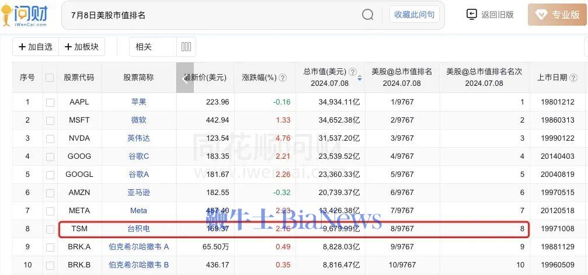Click price value 65.50万
Viewport: 588px width, 275px height.
tap(215, 246)
